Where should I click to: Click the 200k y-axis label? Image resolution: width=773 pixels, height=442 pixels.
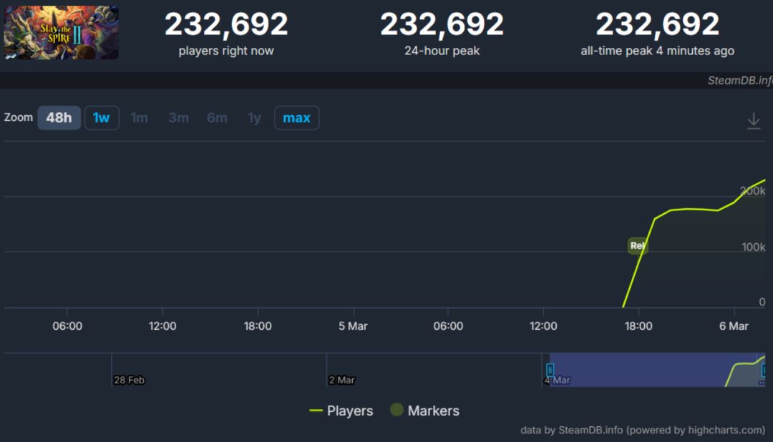pos(753,191)
